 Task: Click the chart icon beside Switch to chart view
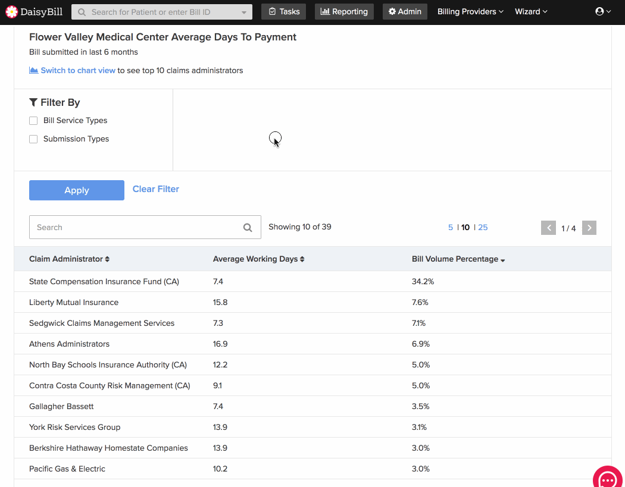pos(34,71)
